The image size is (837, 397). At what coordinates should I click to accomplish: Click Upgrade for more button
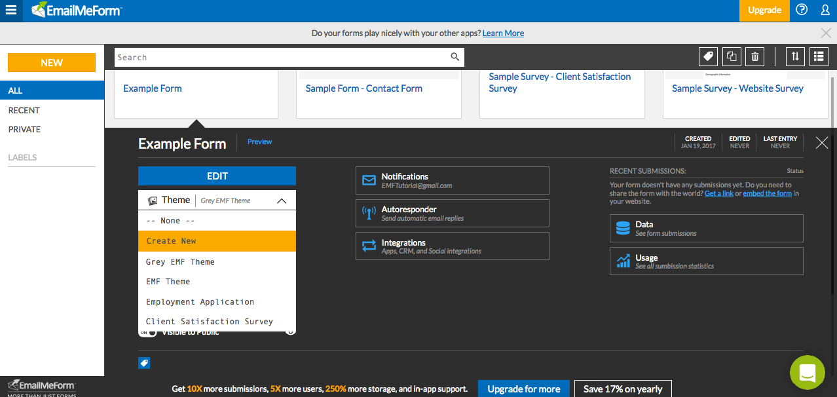click(x=524, y=389)
